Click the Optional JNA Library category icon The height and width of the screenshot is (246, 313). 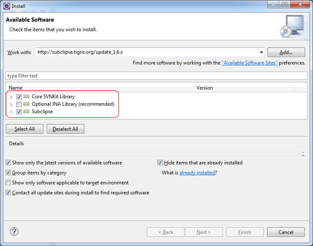(x=26, y=104)
